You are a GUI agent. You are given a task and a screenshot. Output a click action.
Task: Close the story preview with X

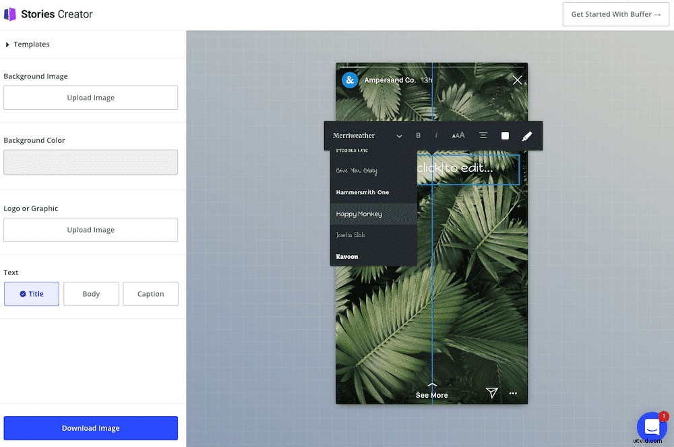(517, 80)
